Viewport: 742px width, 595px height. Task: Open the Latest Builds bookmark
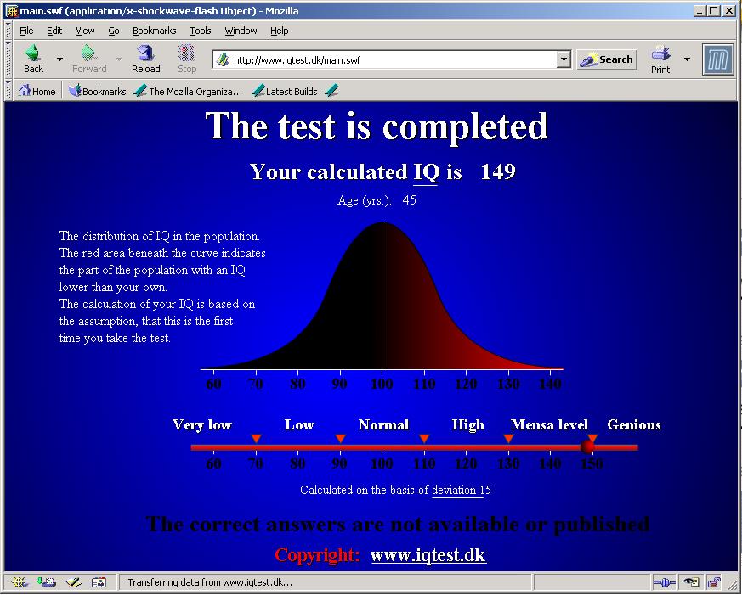[x=285, y=91]
